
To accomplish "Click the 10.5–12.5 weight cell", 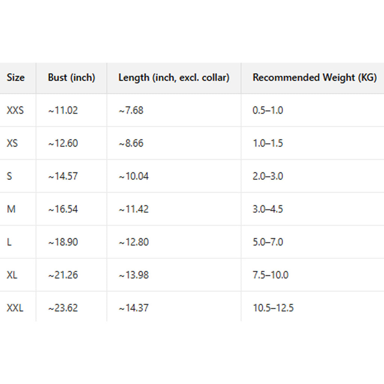I will (273, 308).
